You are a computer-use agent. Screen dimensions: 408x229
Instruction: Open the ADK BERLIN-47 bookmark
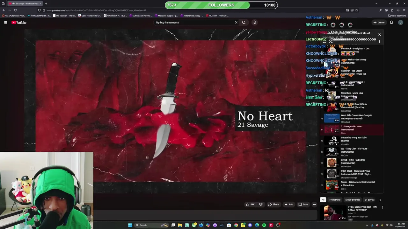point(115,16)
